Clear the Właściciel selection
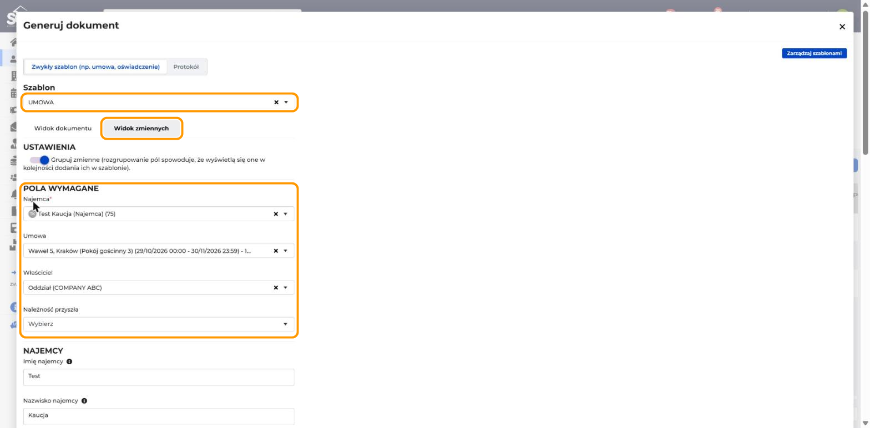The height and width of the screenshot is (428, 870). coord(276,288)
